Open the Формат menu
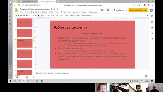This screenshot has height=92, width=163. (x=45, y=12)
